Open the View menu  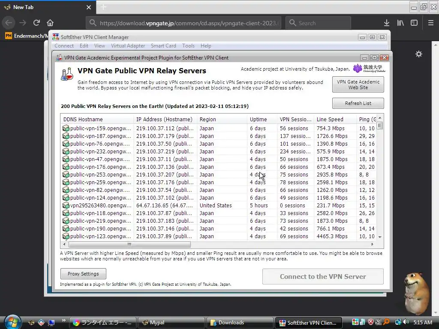[x=99, y=46]
